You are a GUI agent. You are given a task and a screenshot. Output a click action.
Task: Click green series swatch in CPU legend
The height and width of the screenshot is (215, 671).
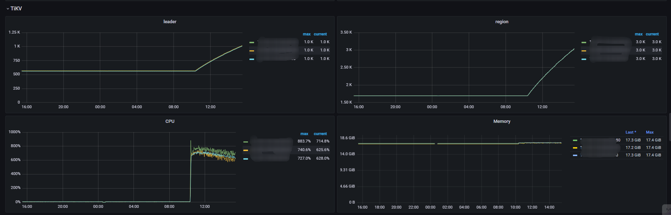point(245,141)
